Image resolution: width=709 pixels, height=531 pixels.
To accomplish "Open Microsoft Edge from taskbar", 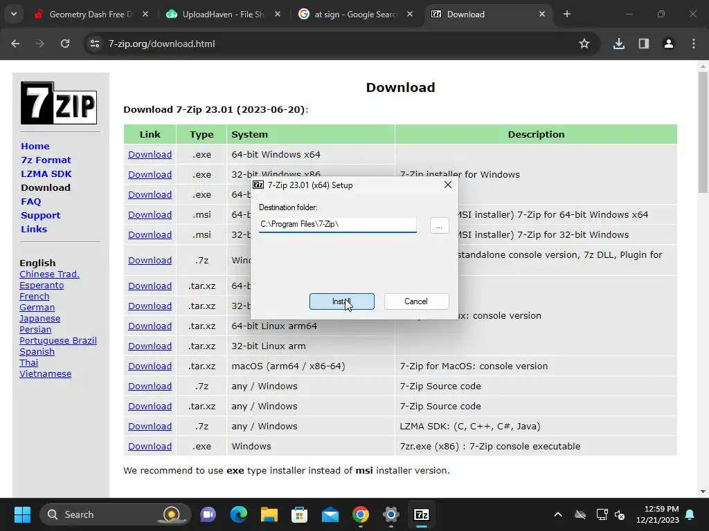I will 239,514.
